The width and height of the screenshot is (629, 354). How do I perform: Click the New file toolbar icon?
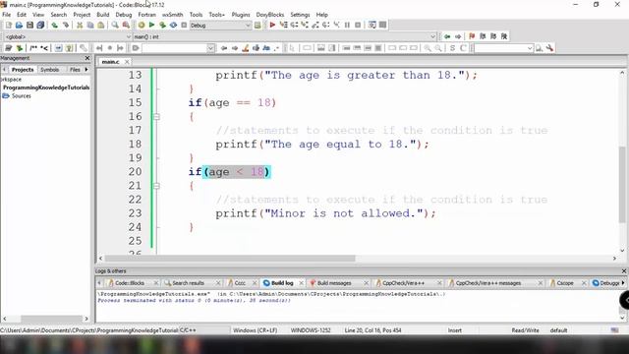coord(9,25)
